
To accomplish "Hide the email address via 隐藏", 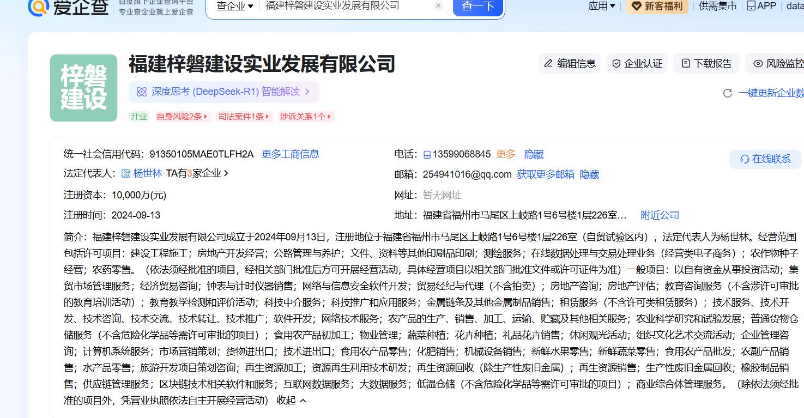I will point(589,175).
